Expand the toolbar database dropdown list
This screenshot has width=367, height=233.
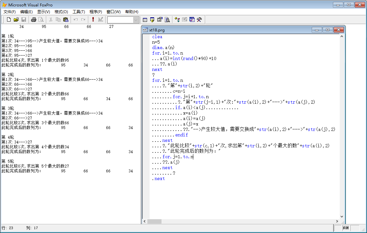[136, 20]
